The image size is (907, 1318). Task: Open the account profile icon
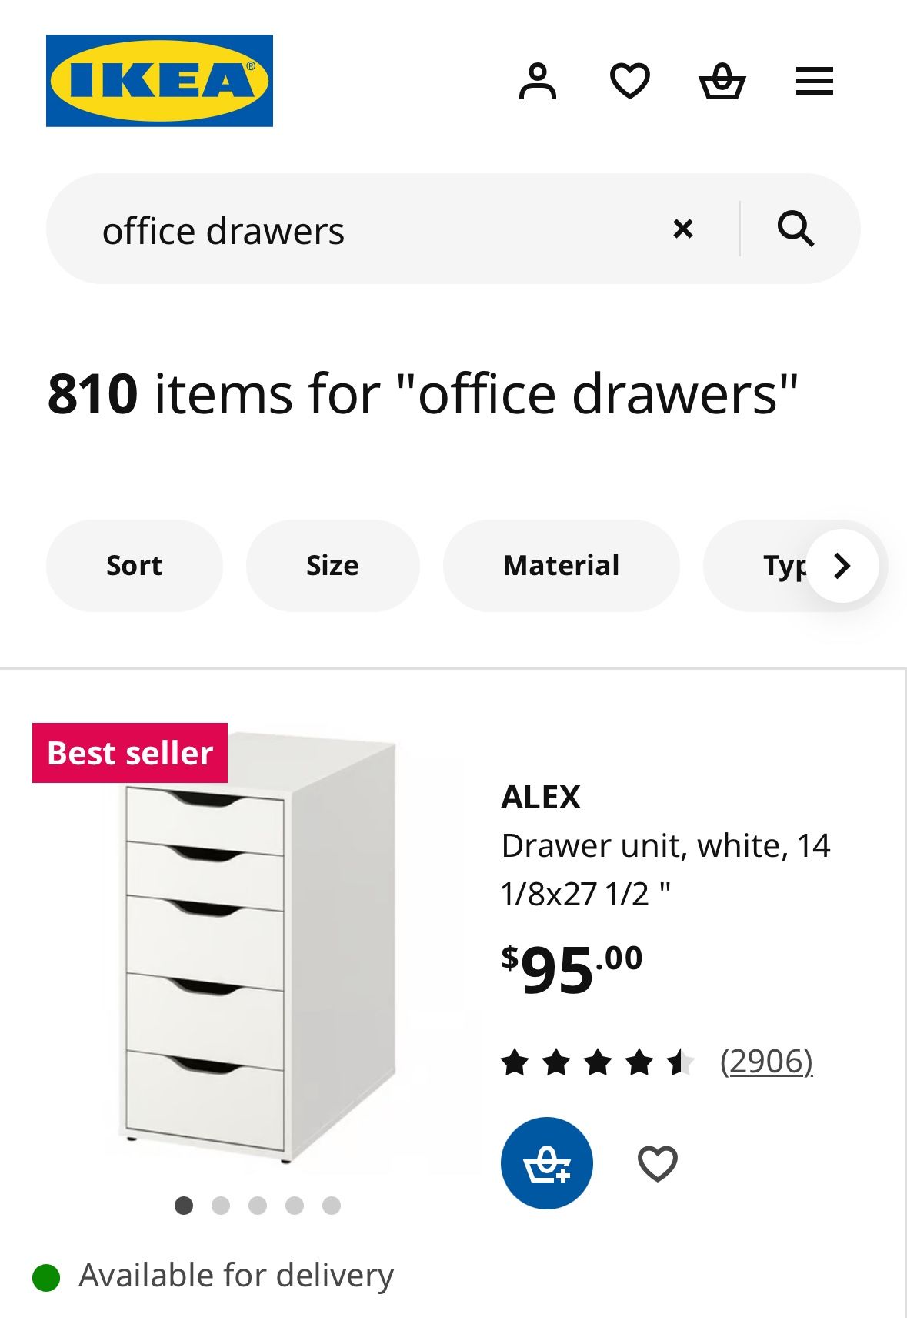[x=537, y=82]
